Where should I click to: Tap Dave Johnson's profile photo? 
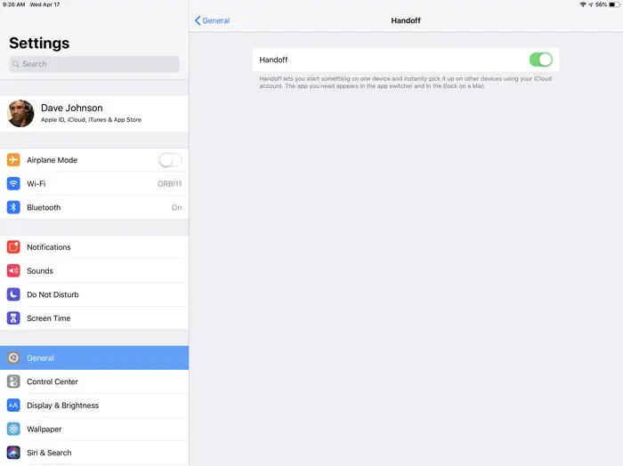(20, 114)
